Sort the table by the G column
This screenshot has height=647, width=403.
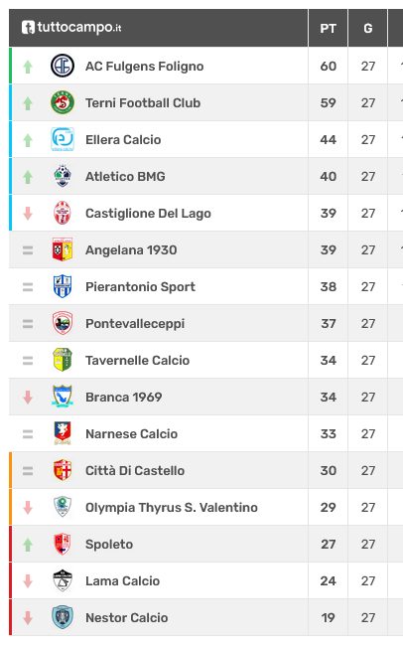point(368,28)
